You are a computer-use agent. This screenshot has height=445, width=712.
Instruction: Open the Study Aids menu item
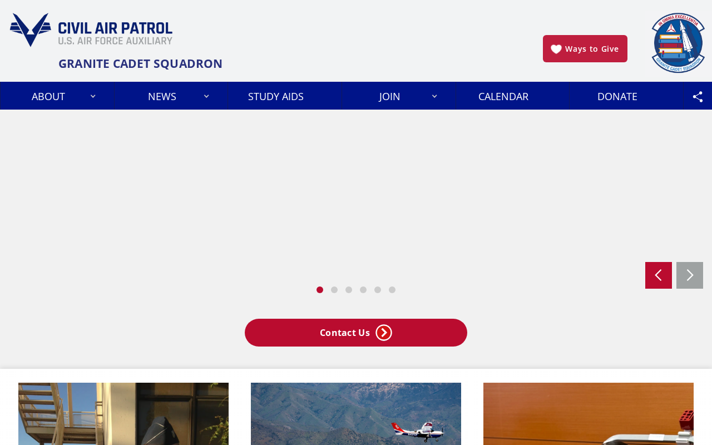click(x=276, y=96)
